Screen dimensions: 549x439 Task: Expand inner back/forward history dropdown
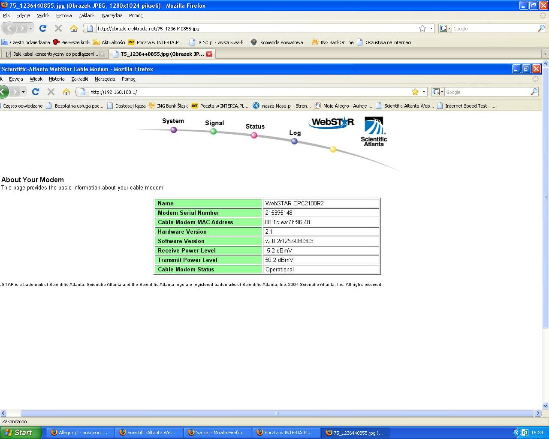tap(23, 92)
